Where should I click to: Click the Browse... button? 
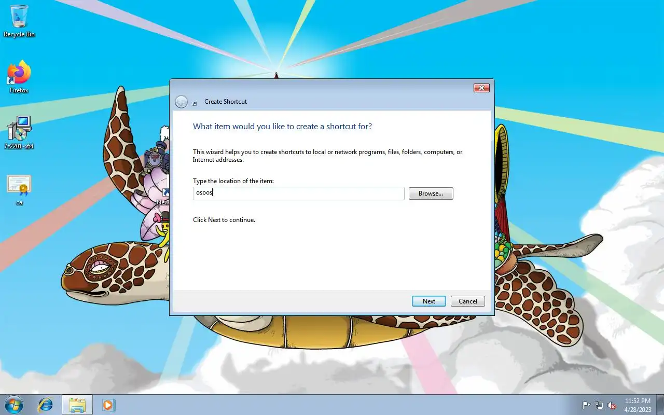[431, 193]
